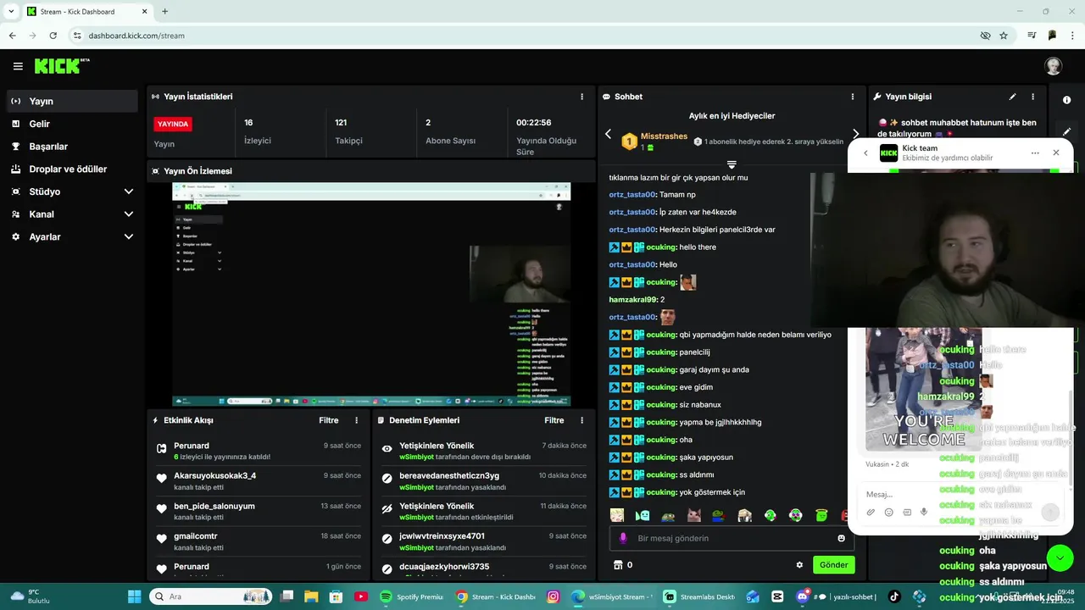This screenshot has height=610, width=1085.
Task: Click the Misstrashes gifter name
Action: [664, 136]
